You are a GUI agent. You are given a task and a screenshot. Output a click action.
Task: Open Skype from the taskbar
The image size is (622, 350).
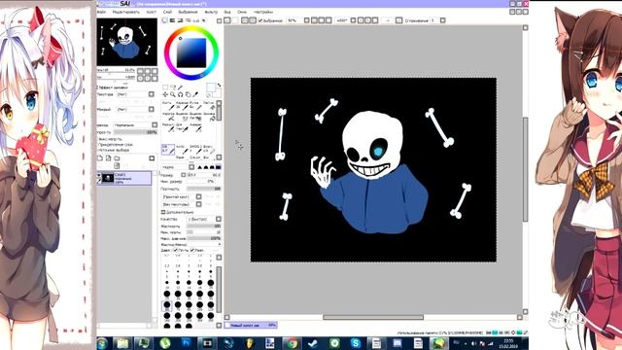pos(356,343)
